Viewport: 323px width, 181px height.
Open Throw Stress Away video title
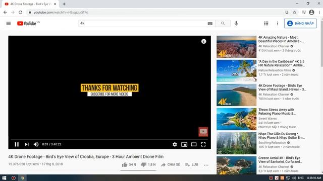[x=277, y=112]
